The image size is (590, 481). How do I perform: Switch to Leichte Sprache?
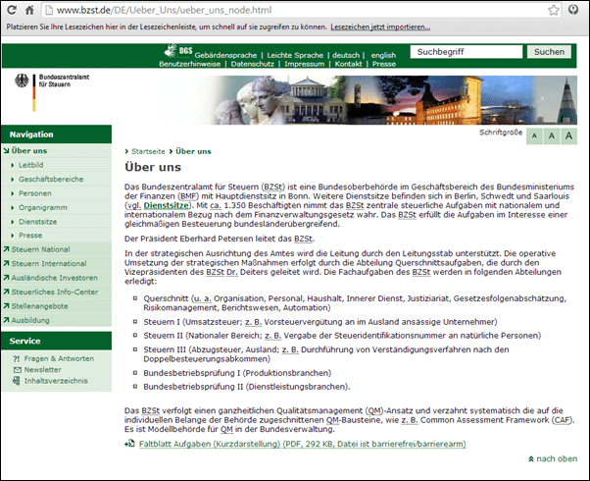295,55
